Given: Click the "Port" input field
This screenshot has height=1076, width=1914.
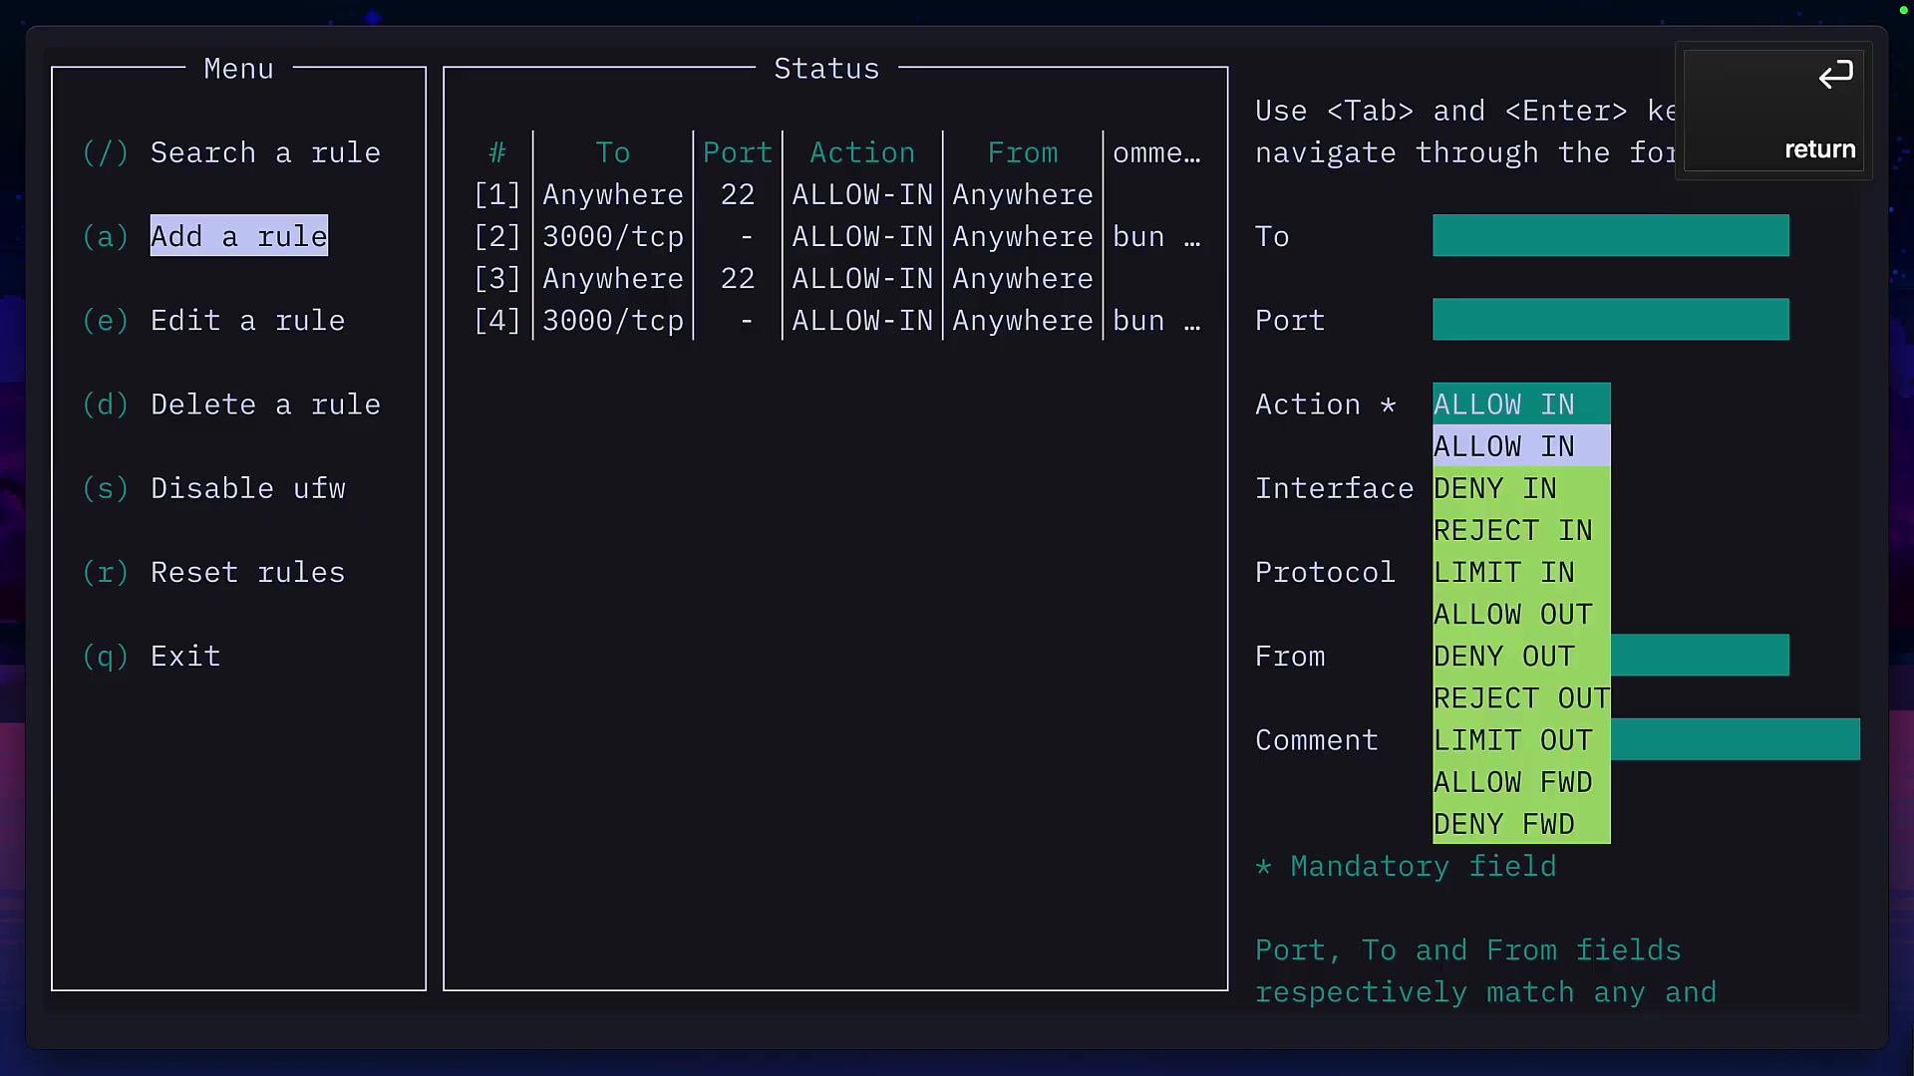Looking at the screenshot, I should 1610,319.
